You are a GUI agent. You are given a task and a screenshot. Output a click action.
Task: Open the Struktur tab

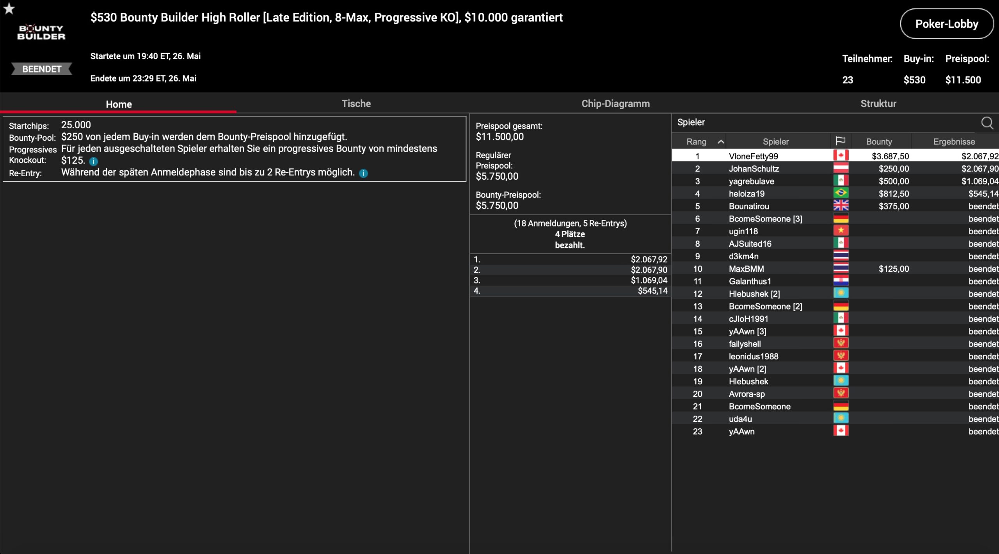[878, 104]
